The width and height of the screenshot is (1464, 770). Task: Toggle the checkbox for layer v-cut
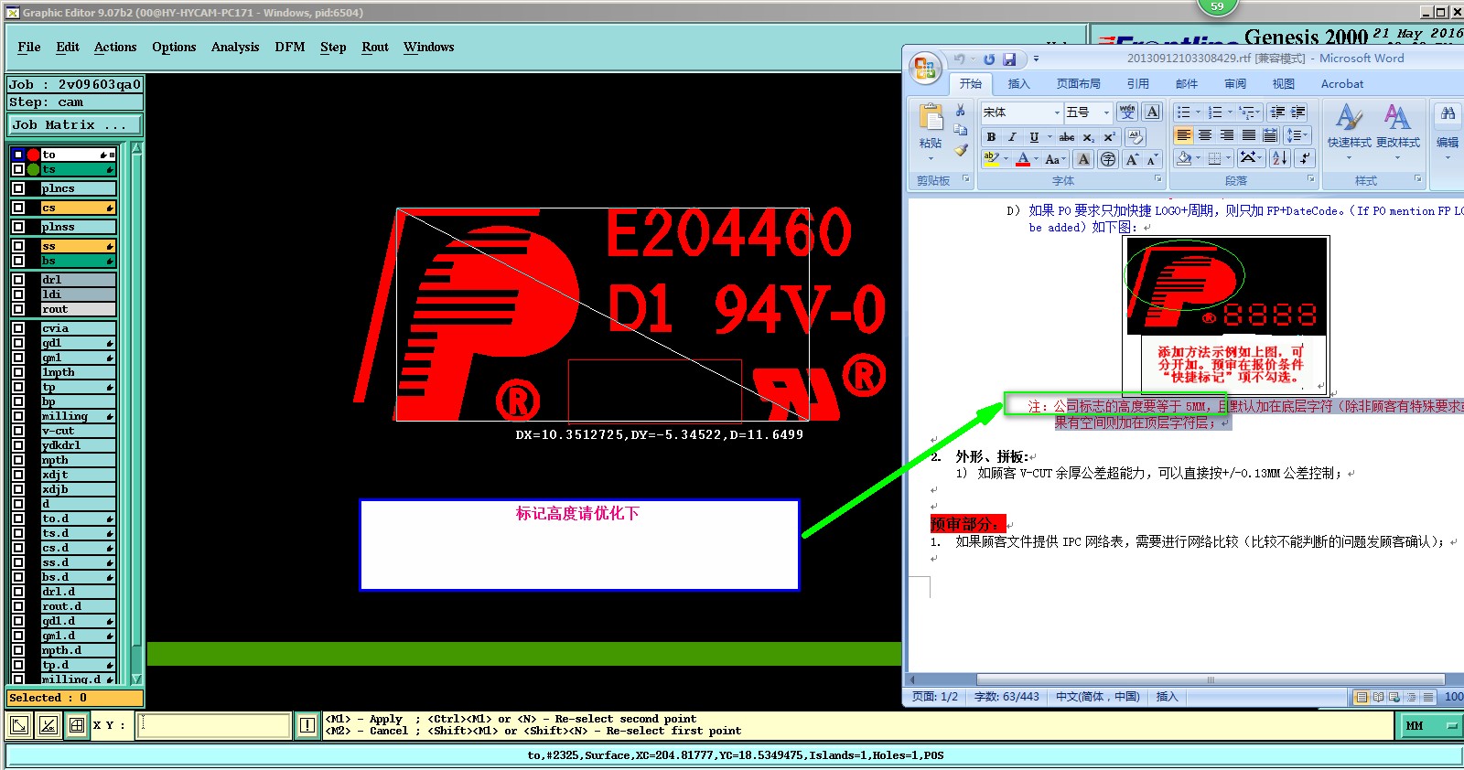point(18,431)
